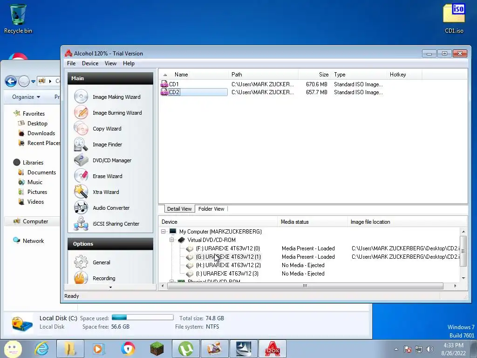Viewport: 477px width, 358px height.
Task: Open the Image Making Wizard
Action: (108, 97)
